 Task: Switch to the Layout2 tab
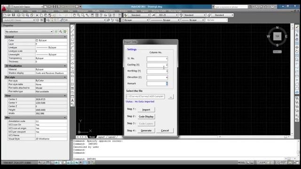click(x=112, y=137)
